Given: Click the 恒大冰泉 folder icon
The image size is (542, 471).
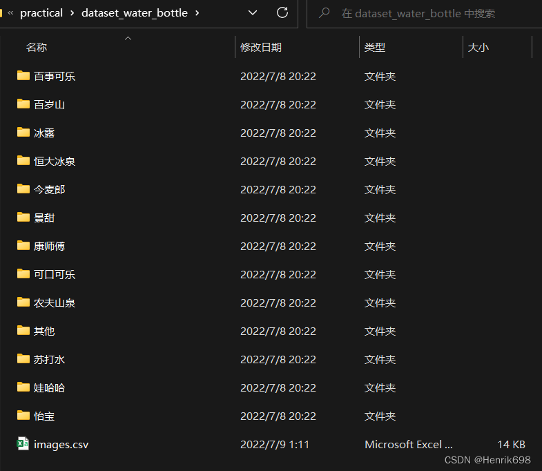Looking at the screenshot, I should pyautogui.click(x=23, y=160).
